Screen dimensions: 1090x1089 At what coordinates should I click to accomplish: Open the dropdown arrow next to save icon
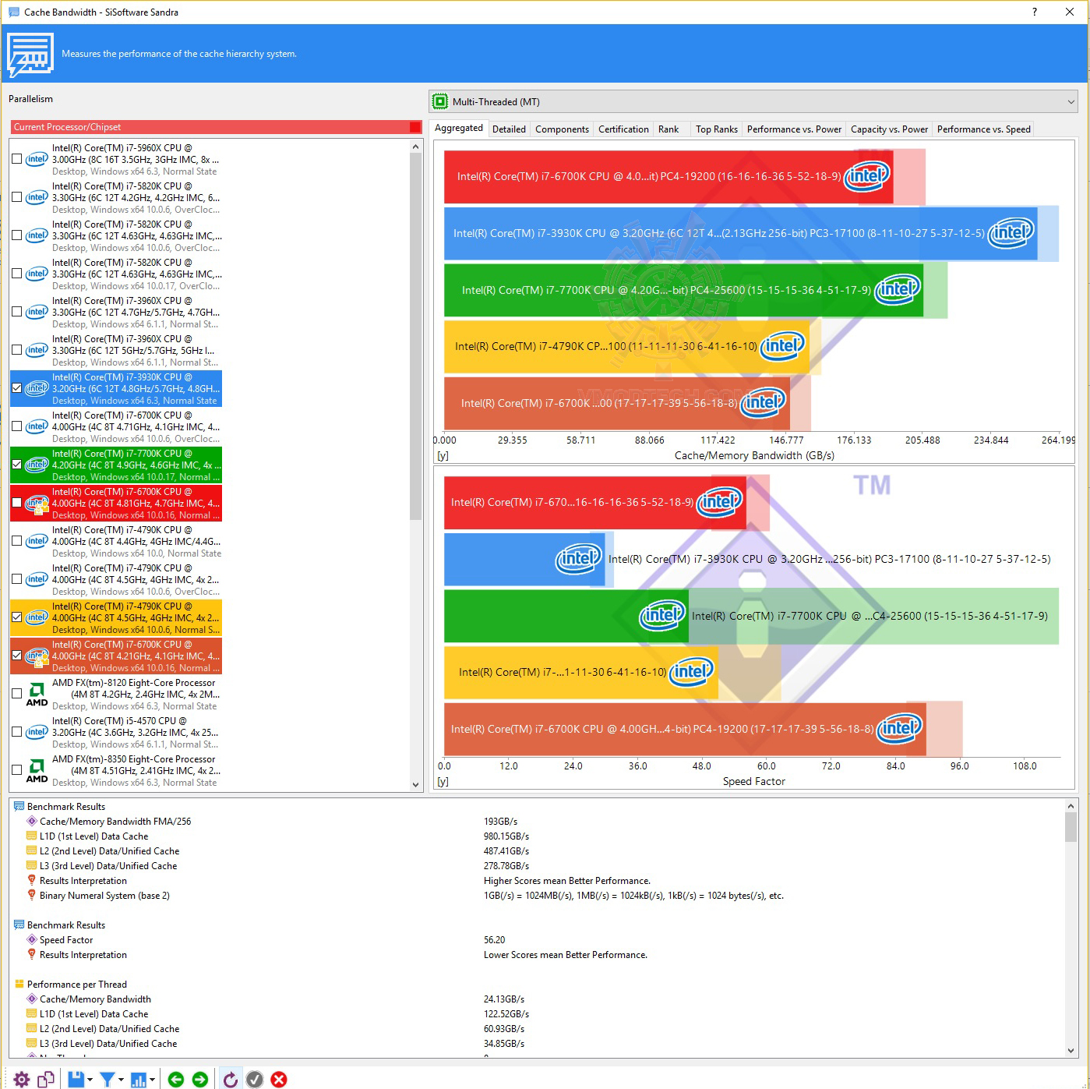90,1080
